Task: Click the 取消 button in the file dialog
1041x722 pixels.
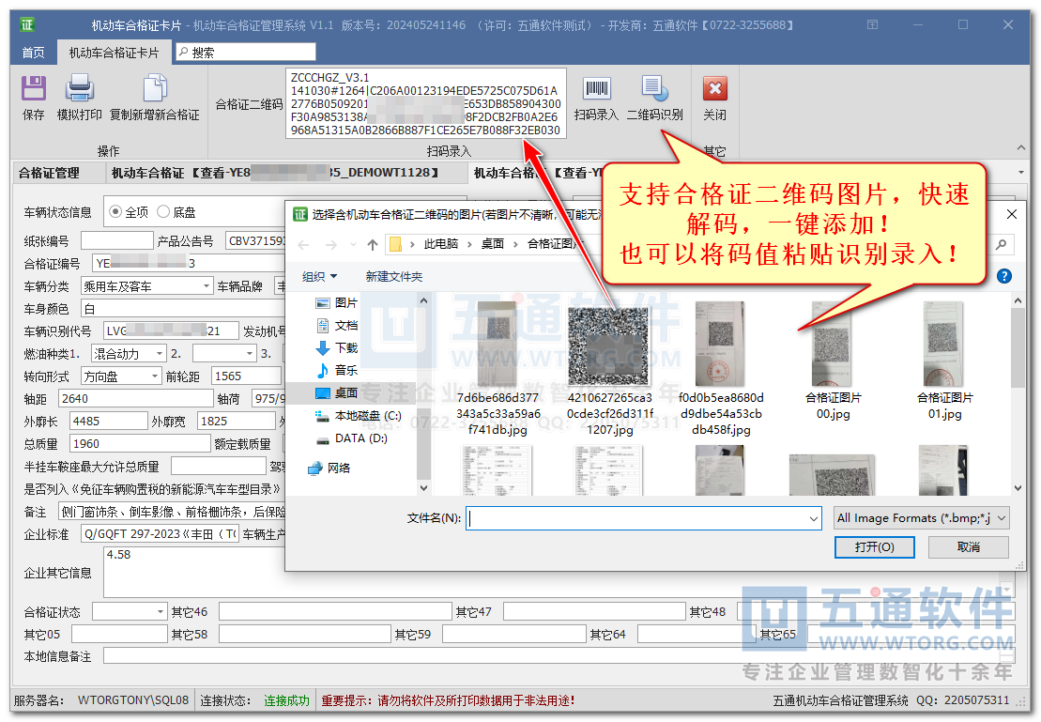Action: pyautogui.click(x=969, y=546)
